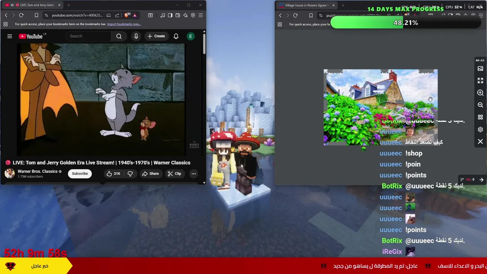The image size is (487, 274).
Task: Open apps grid in YouTube window bookmarks bar
Action: click(x=6, y=24)
